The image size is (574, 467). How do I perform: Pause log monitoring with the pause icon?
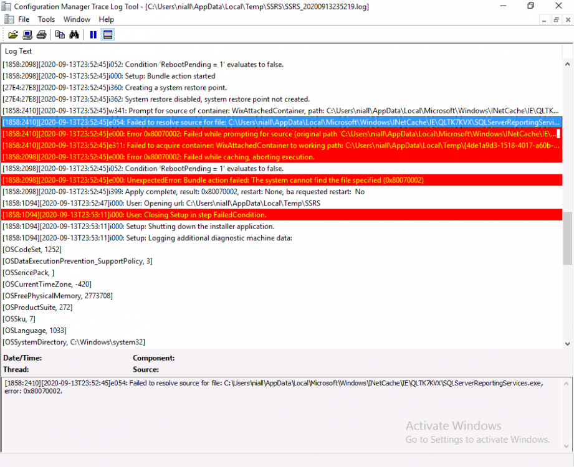pyautogui.click(x=93, y=35)
